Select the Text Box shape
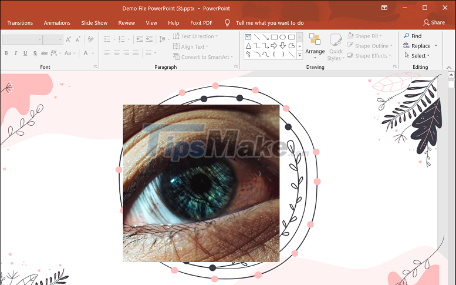 click(x=248, y=36)
